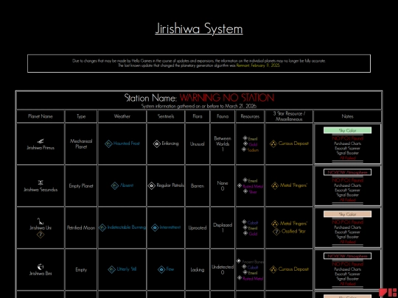Click Metal 'Fingers' icon in Secundus row
This screenshot has width=398, height=298.
click(275, 185)
